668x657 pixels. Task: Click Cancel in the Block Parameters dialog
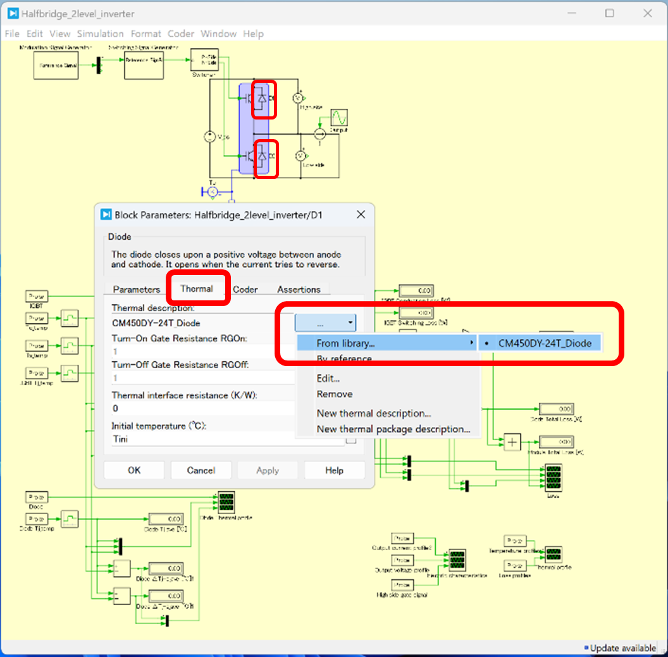coord(201,470)
